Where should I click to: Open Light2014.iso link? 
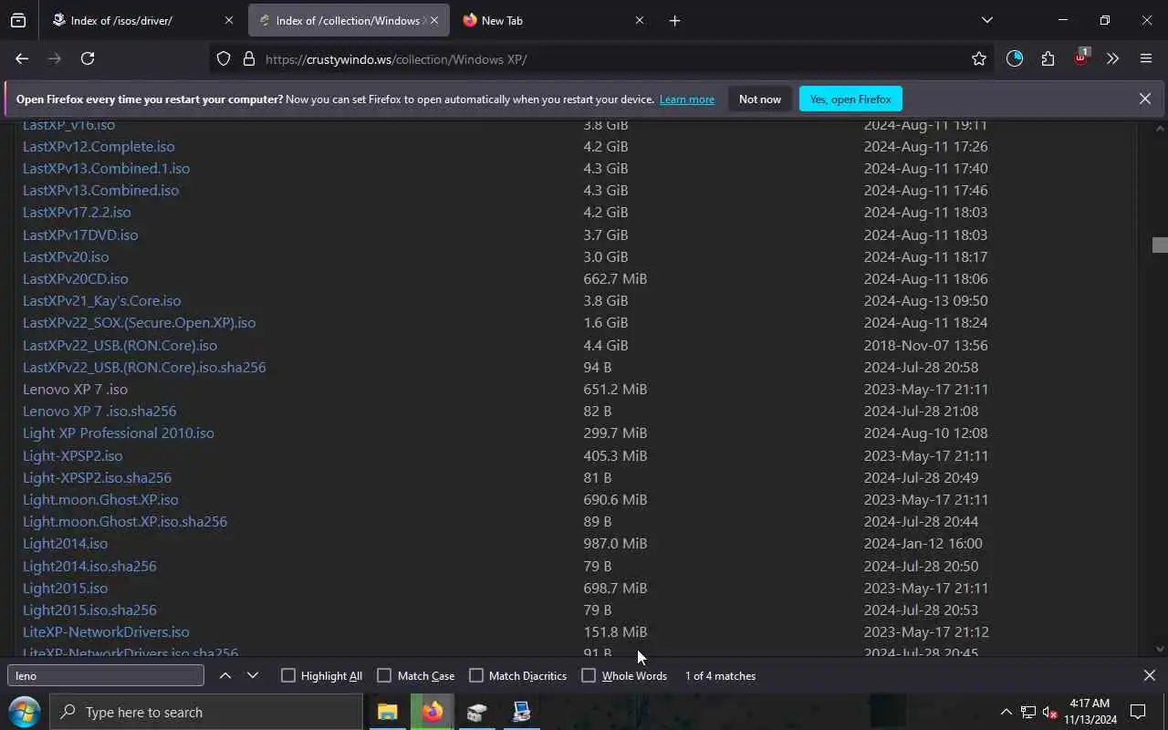(65, 543)
